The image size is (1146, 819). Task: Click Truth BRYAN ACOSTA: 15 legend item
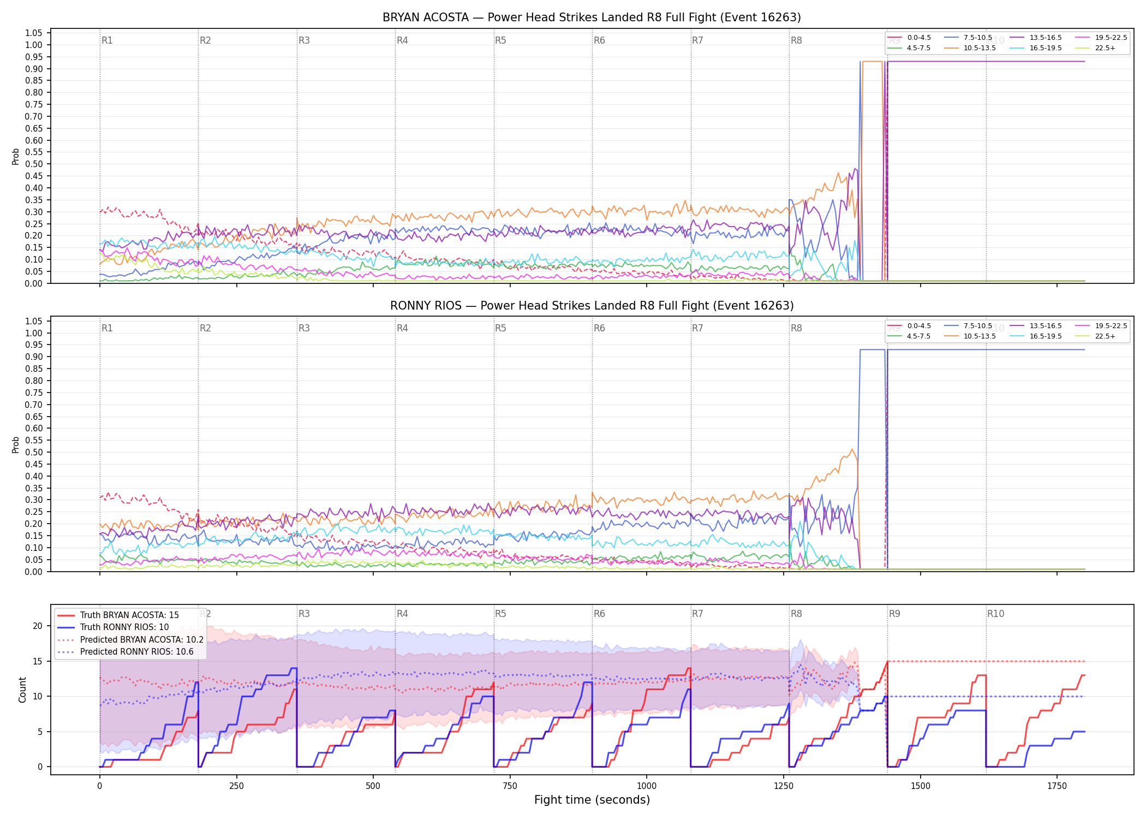click(118, 615)
